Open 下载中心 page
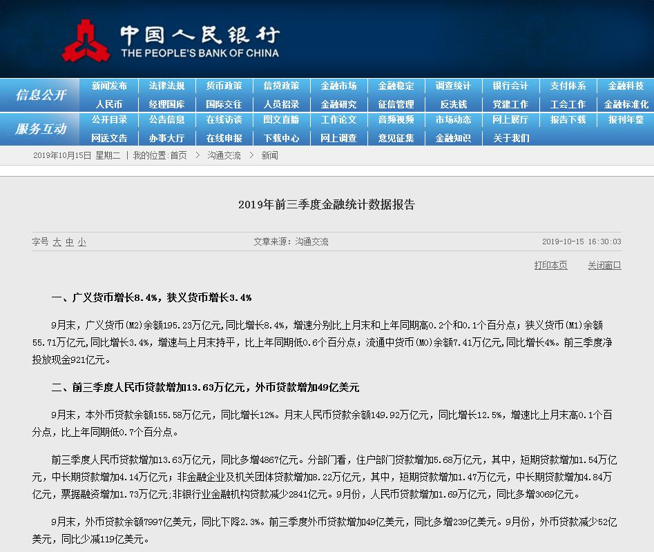654x552 pixels. pos(281,138)
